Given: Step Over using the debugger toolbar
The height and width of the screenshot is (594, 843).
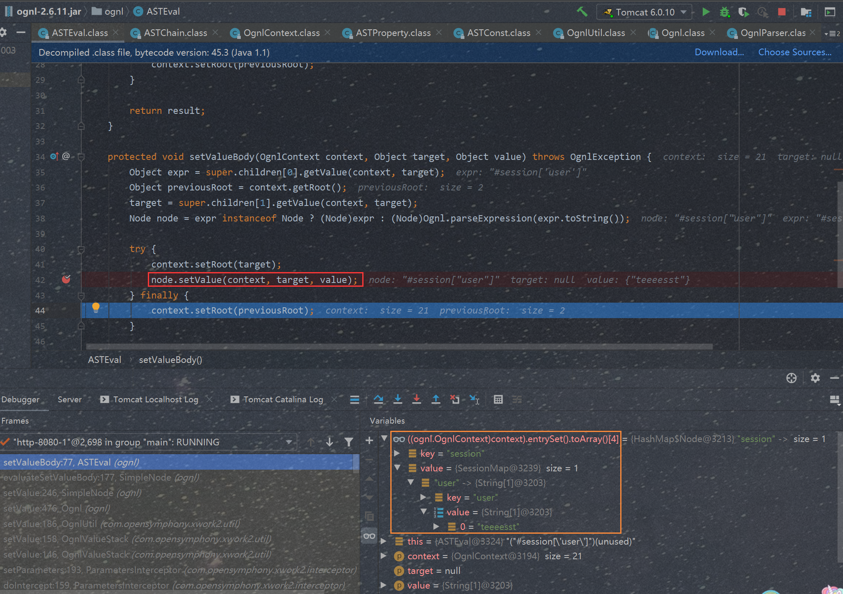Looking at the screenshot, I should point(379,400).
